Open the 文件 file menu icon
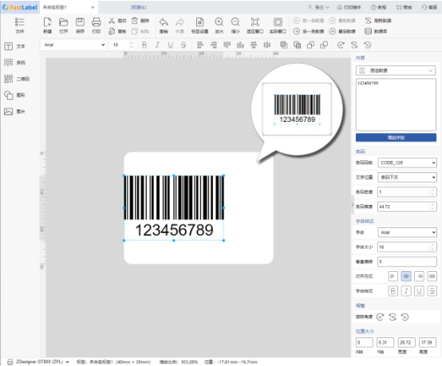The height and width of the screenshot is (366, 442). (x=19, y=22)
